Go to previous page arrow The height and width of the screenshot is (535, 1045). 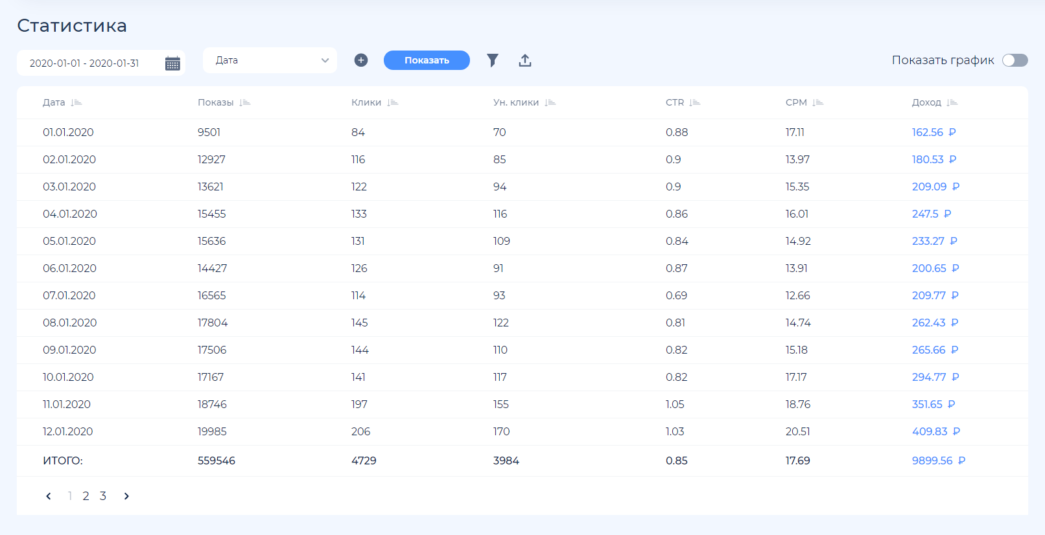pyautogui.click(x=49, y=496)
